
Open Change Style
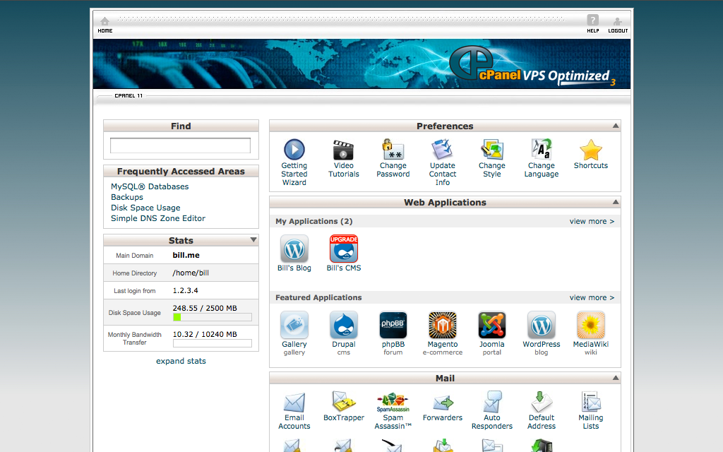pos(492,150)
